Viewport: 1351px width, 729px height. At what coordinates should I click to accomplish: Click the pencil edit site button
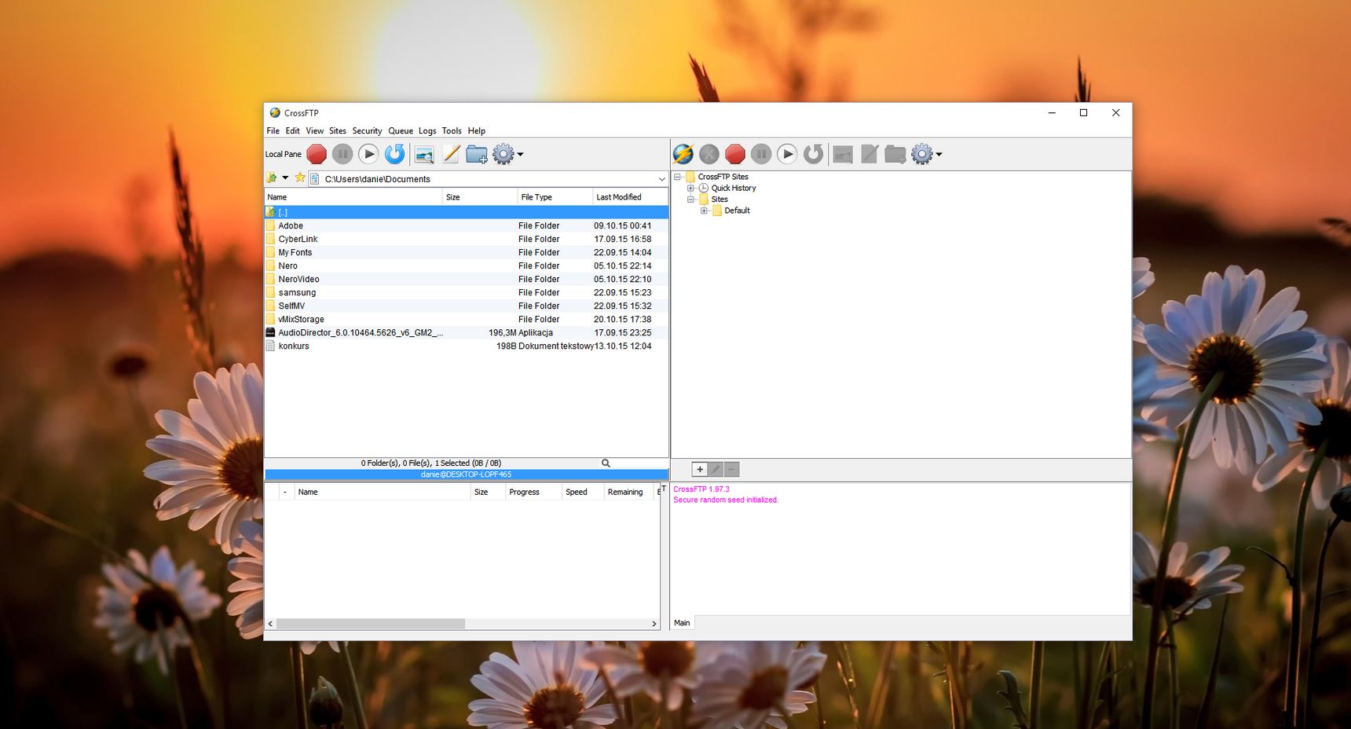pyautogui.click(x=716, y=469)
